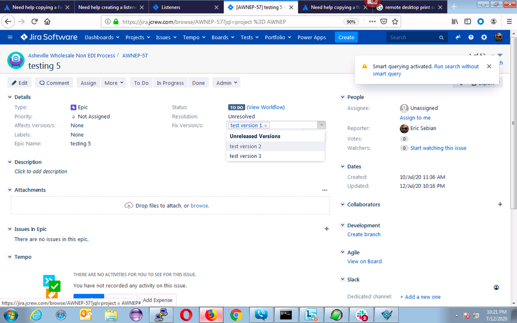Click Start watching this issue

[438, 148]
